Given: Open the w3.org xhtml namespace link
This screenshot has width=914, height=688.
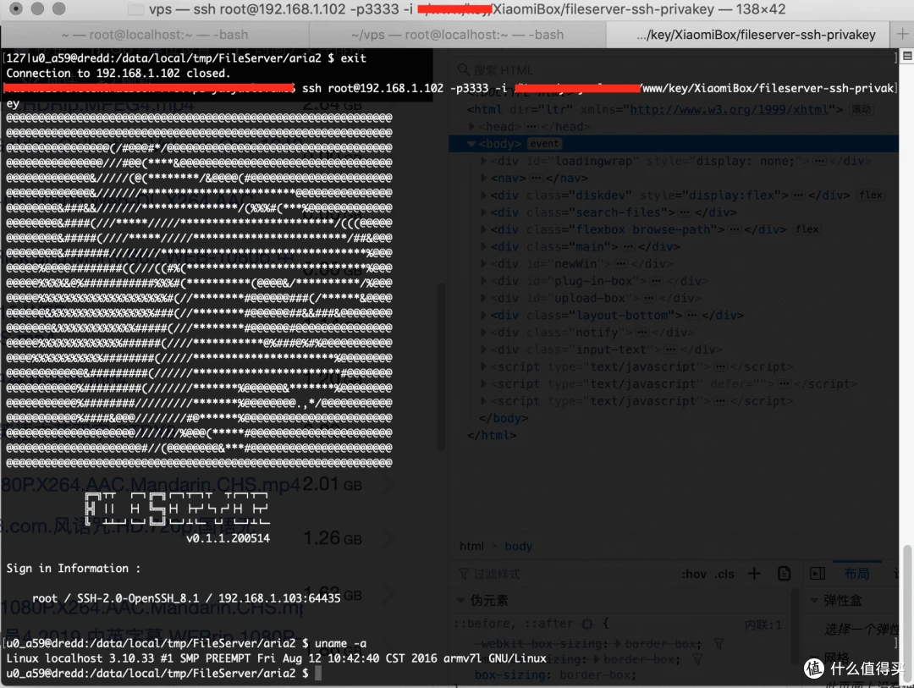Looking at the screenshot, I should coord(730,109).
